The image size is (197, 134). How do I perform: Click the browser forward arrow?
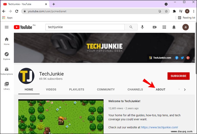(10, 11)
